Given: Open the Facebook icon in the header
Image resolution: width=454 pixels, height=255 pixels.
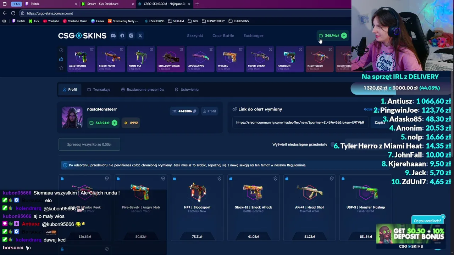Looking at the screenshot, I should [122, 35].
